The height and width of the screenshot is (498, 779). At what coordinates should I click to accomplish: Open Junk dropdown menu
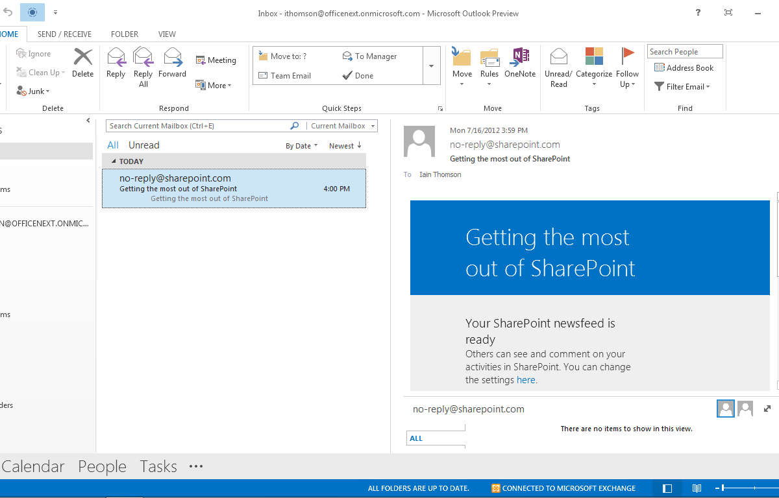pyautogui.click(x=33, y=91)
